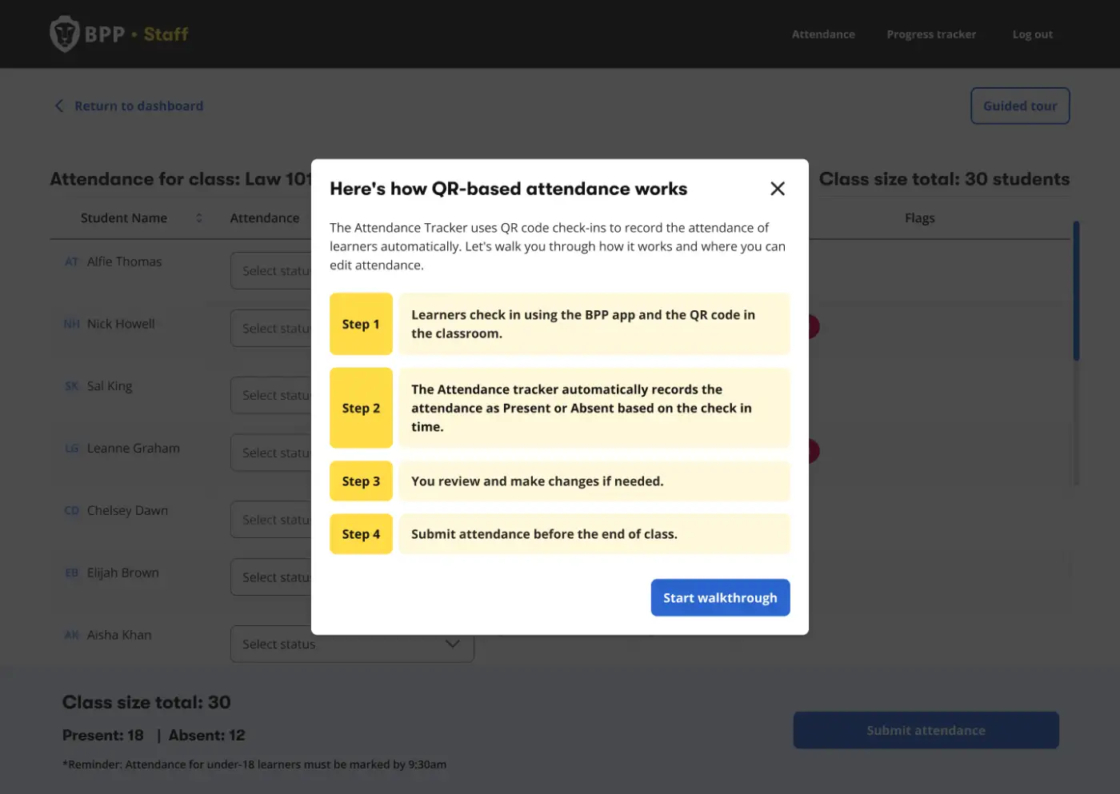Click the Submit attendance button
The height and width of the screenshot is (794, 1120).
926,730
